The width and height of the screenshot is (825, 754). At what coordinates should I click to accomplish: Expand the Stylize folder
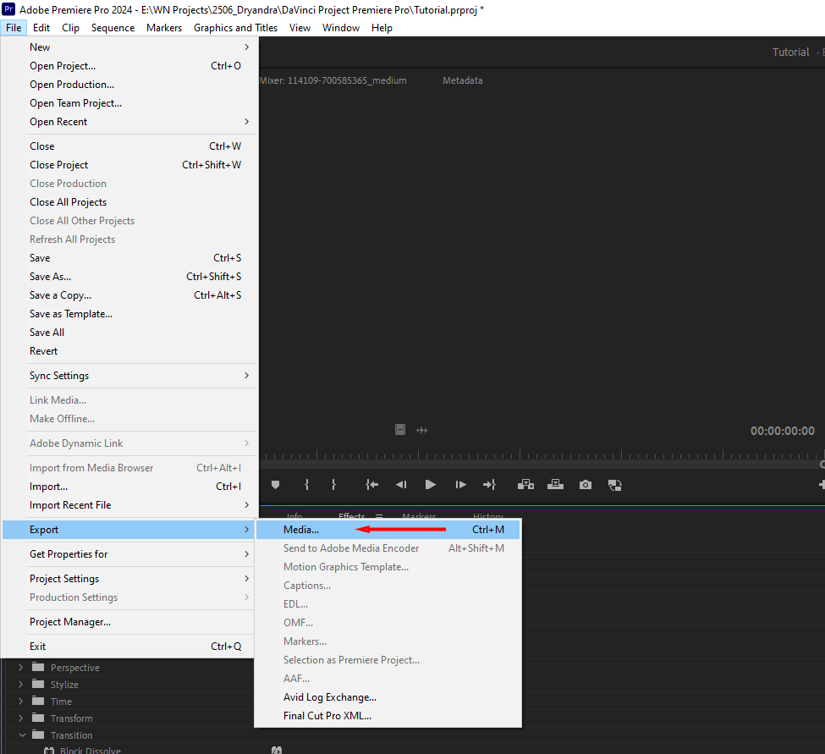point(20,684)
